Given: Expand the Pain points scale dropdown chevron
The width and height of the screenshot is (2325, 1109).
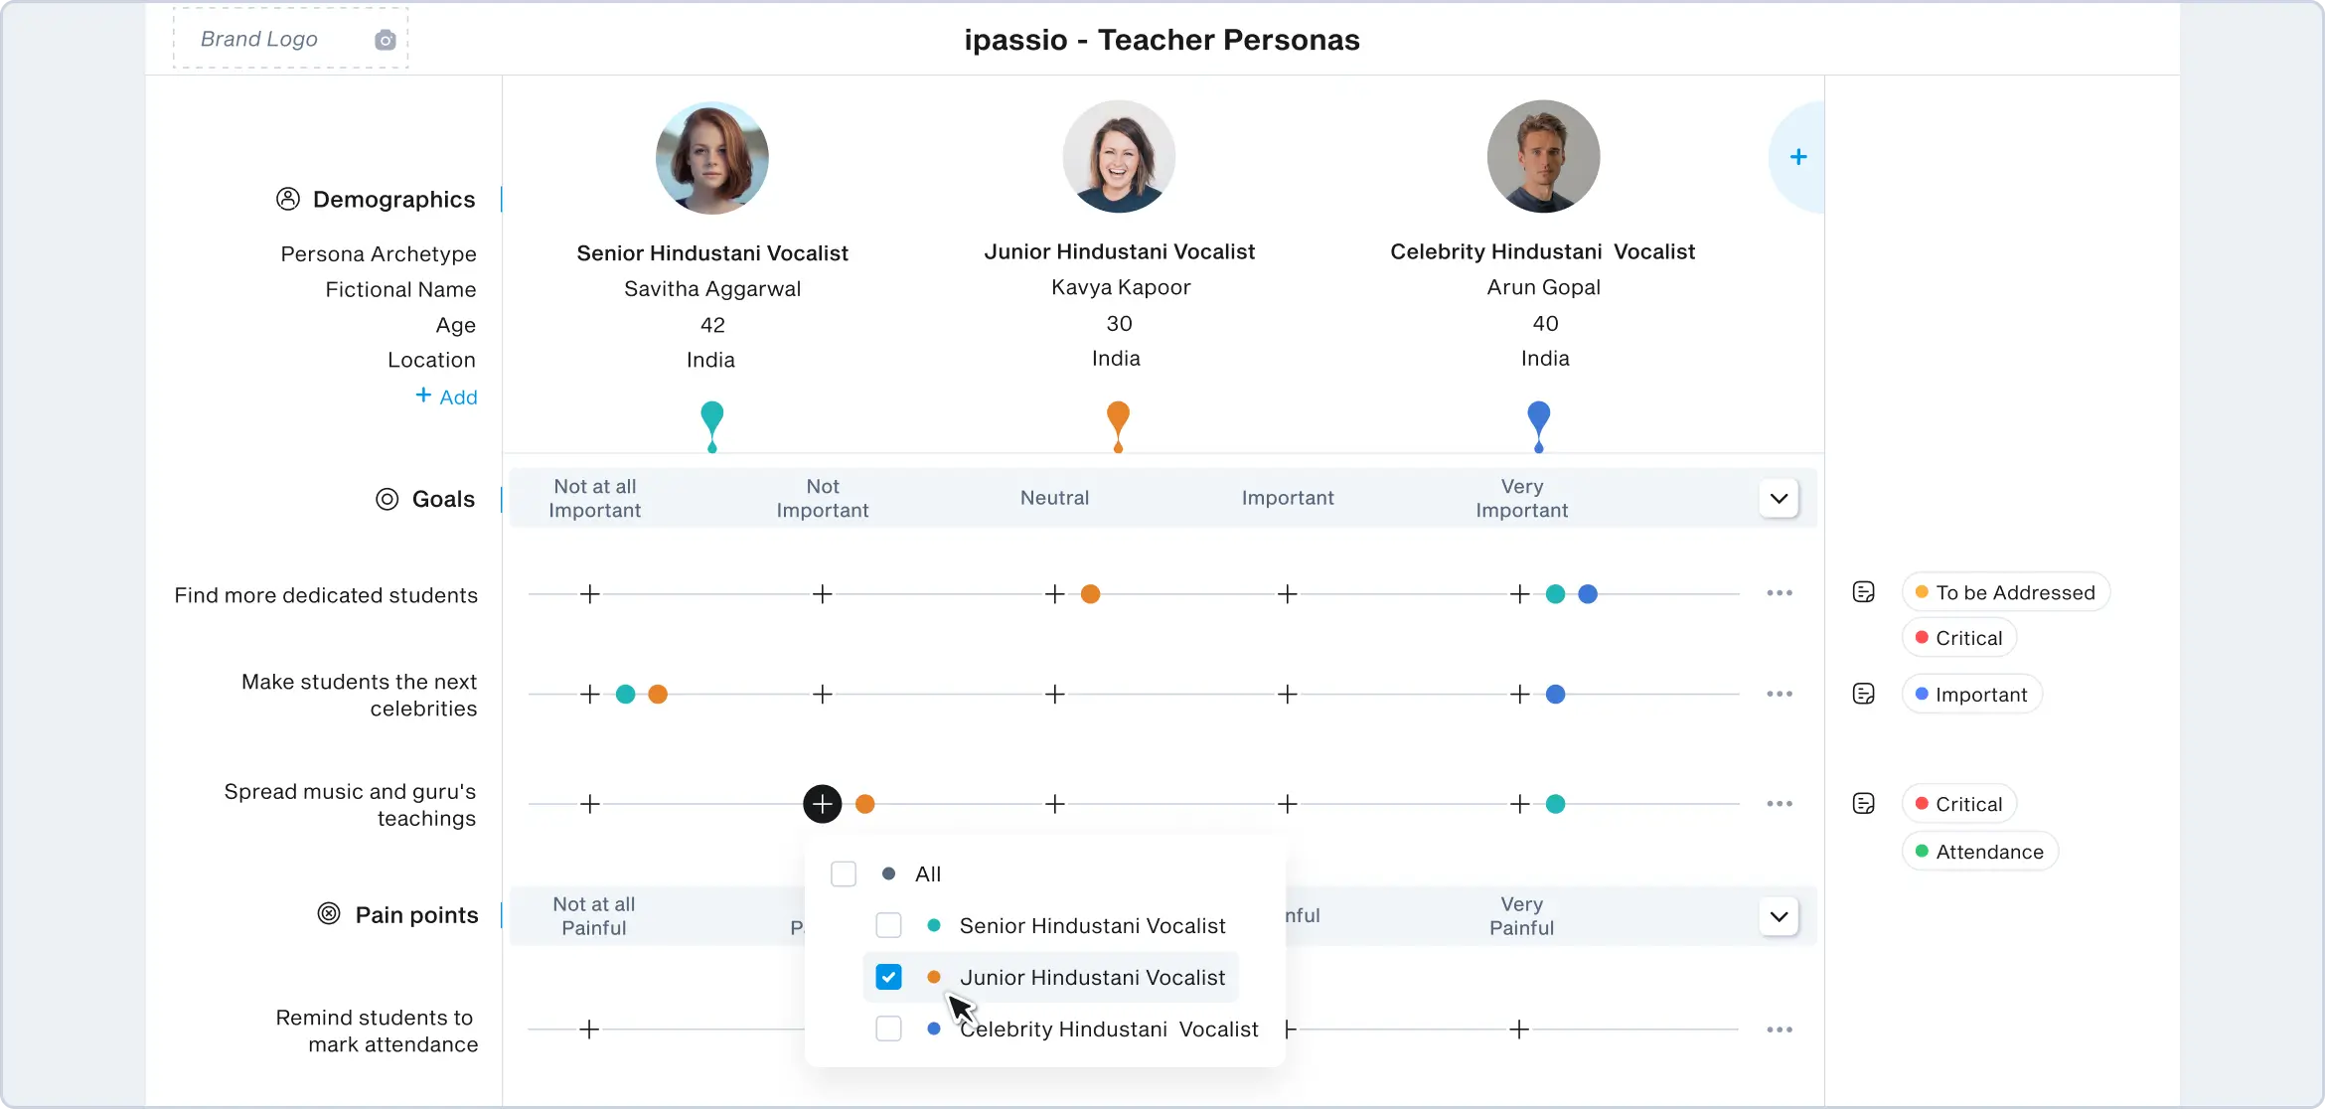Looking at the screenshot, I should click(1779, 916).
